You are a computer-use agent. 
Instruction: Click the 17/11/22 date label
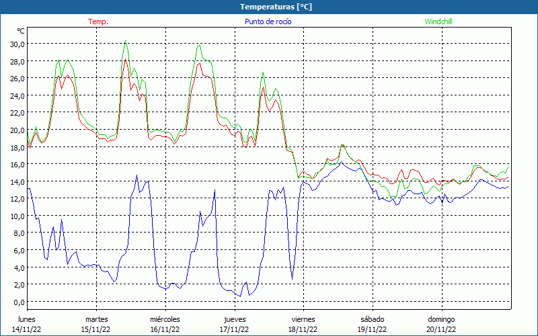pos(234,329)
